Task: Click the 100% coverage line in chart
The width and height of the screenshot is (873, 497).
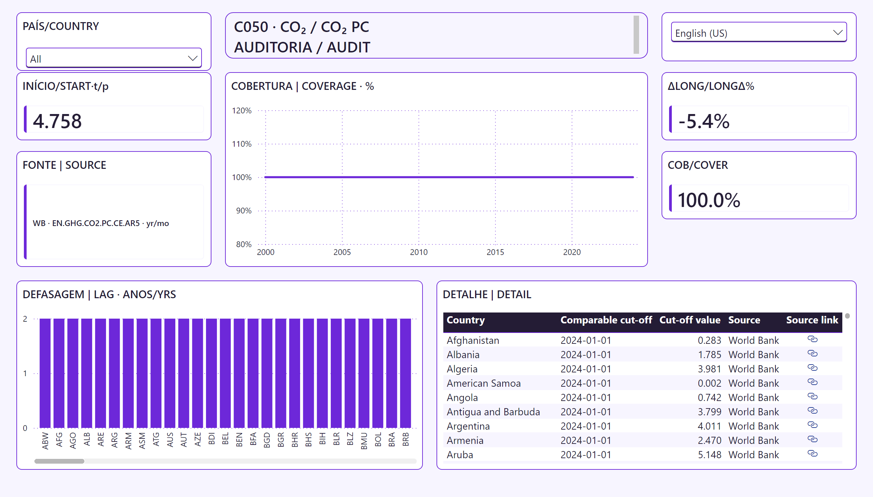Action: tap(449, 177)
